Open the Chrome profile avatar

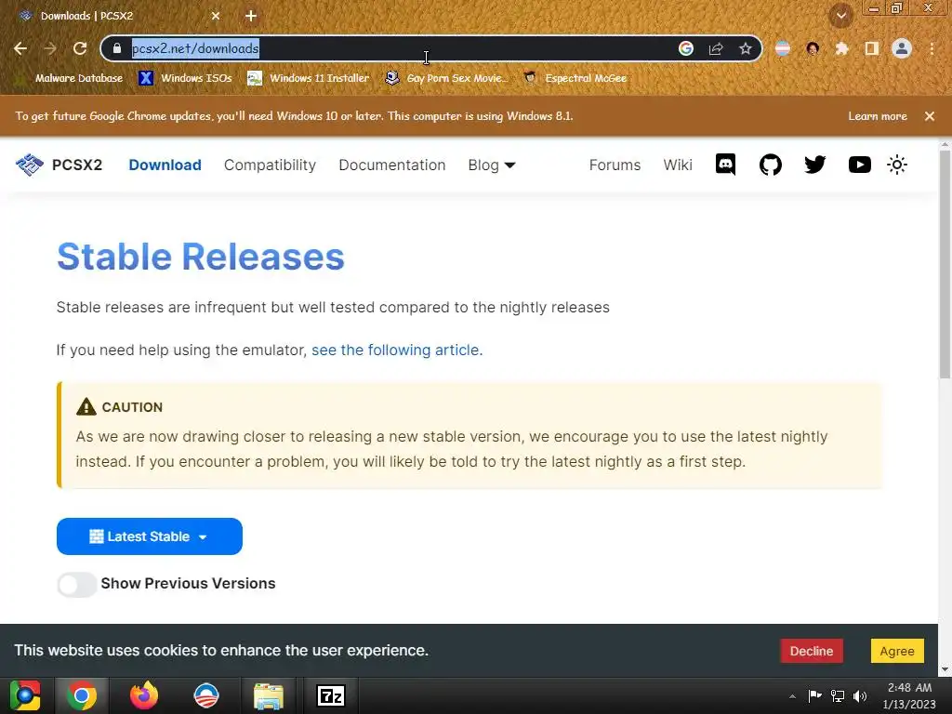click(902, 48)
